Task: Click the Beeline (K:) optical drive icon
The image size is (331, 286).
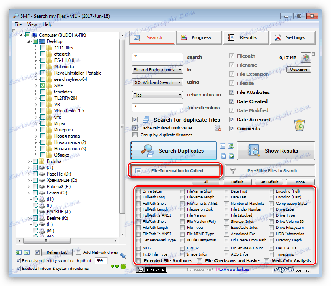Action: pyautogui.click(x=42, y=218)
